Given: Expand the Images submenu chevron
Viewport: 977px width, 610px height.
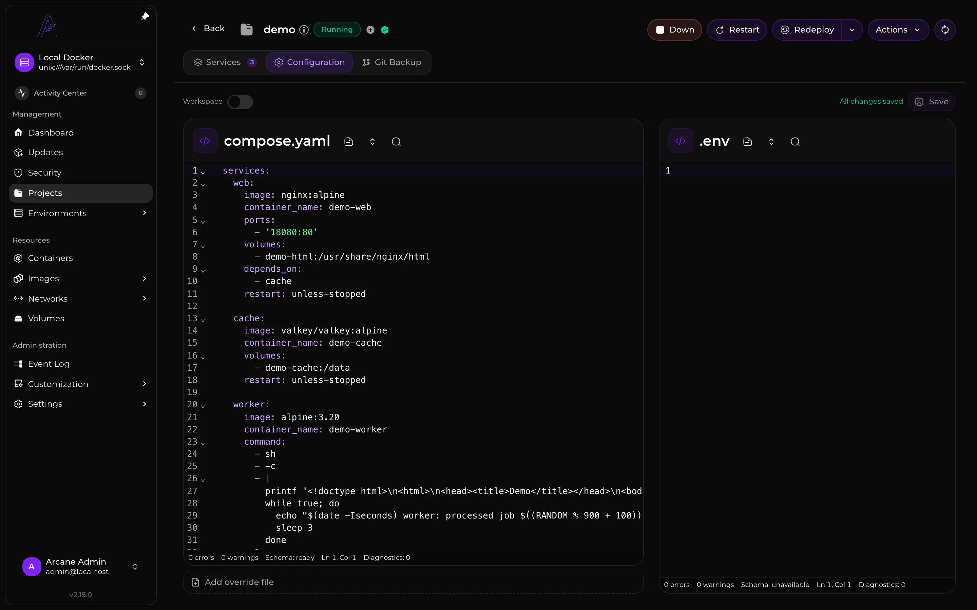Looking at the screenshot, I should click(145, 278).
